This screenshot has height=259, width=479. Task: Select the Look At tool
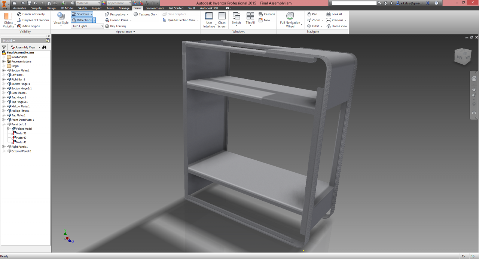[329, 14]
